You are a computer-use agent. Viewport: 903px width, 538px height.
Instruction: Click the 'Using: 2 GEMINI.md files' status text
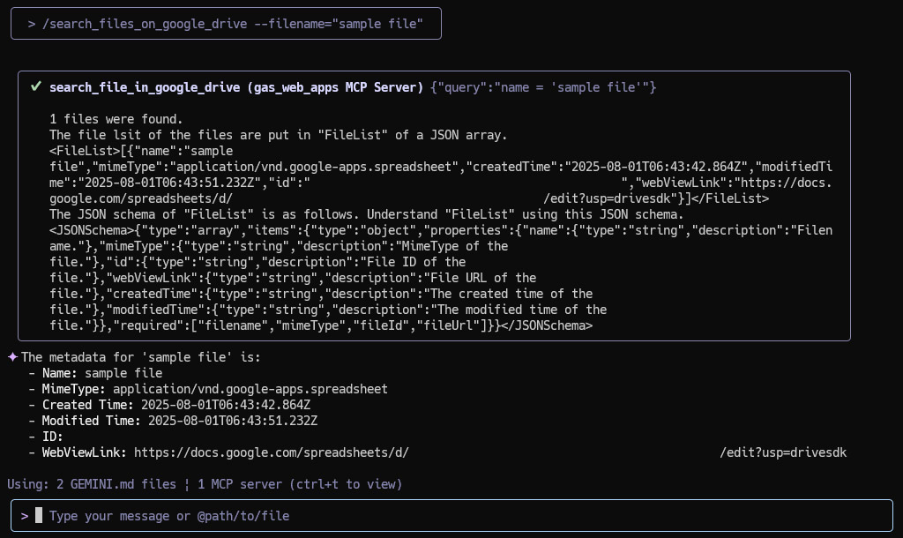point(92,484)
